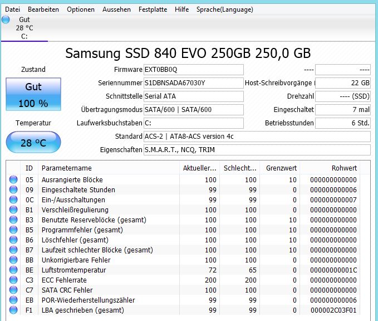Click the Übertragungsmodus field SATA/600 | SATA/600
Viewport: 378px width, 321px height.
pyautogui.click(x=193, y=110)
